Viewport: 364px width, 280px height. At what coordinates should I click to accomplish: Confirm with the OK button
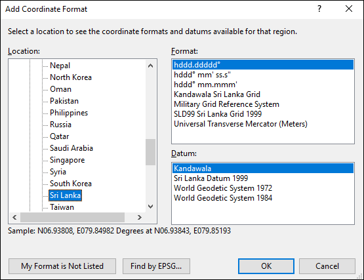pyautogui.click(x=266, y=266)
